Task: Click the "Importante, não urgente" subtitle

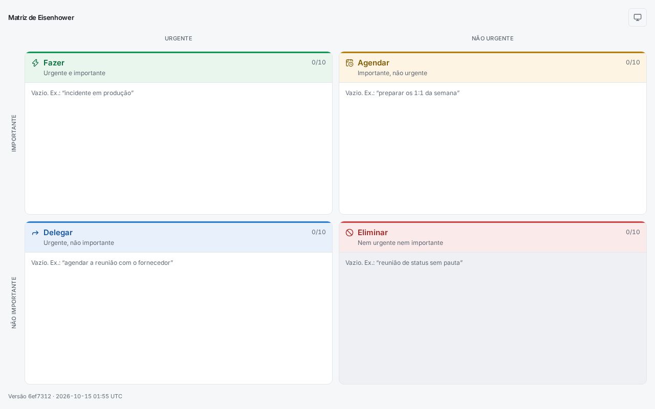Action: click(392, 73)
